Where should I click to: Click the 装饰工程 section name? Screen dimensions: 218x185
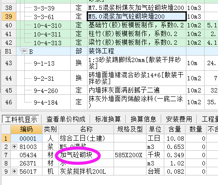point(101,51)
